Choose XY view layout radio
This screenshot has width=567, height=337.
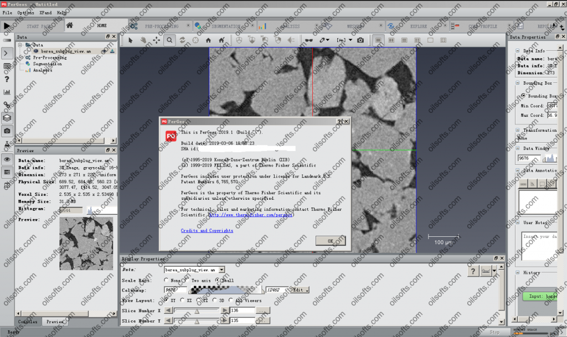click(166, 300)
